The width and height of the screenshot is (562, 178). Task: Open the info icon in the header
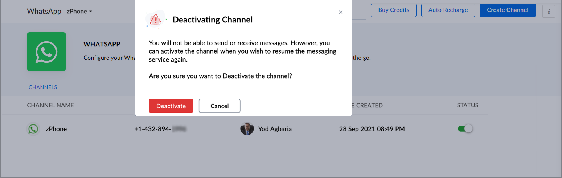point(549,12)
